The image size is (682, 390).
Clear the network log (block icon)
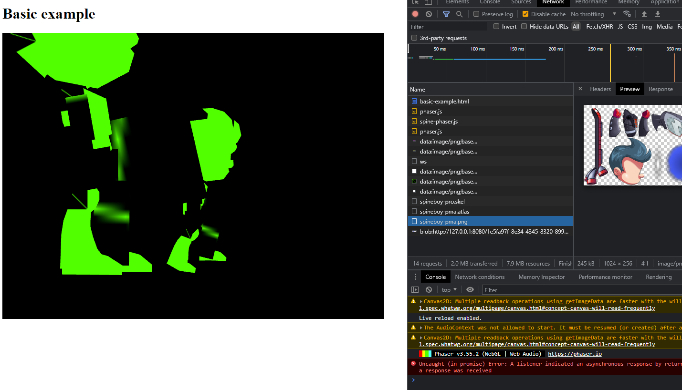click(429, 14)
